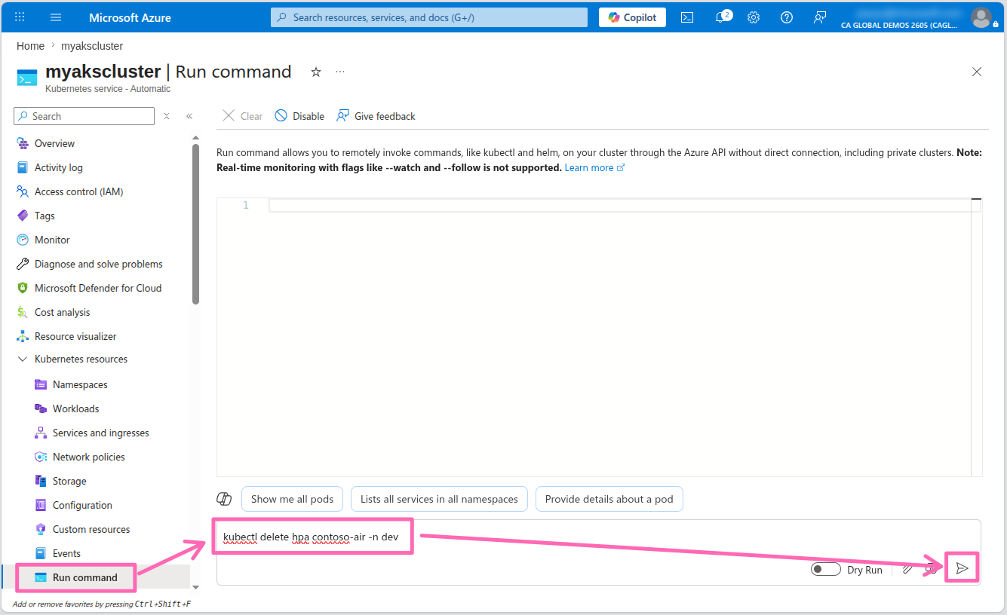Select Custom resources
Screen dimensions: 1007x615
91,529
